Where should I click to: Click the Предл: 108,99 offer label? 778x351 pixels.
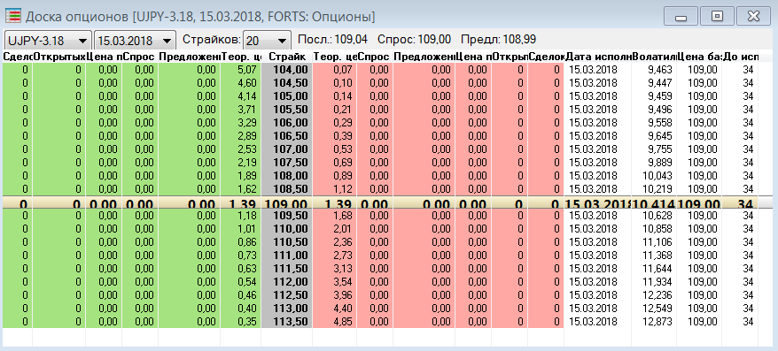point(499,40)
